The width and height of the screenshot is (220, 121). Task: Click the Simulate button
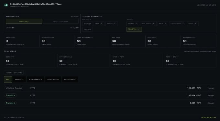(87, 29)
